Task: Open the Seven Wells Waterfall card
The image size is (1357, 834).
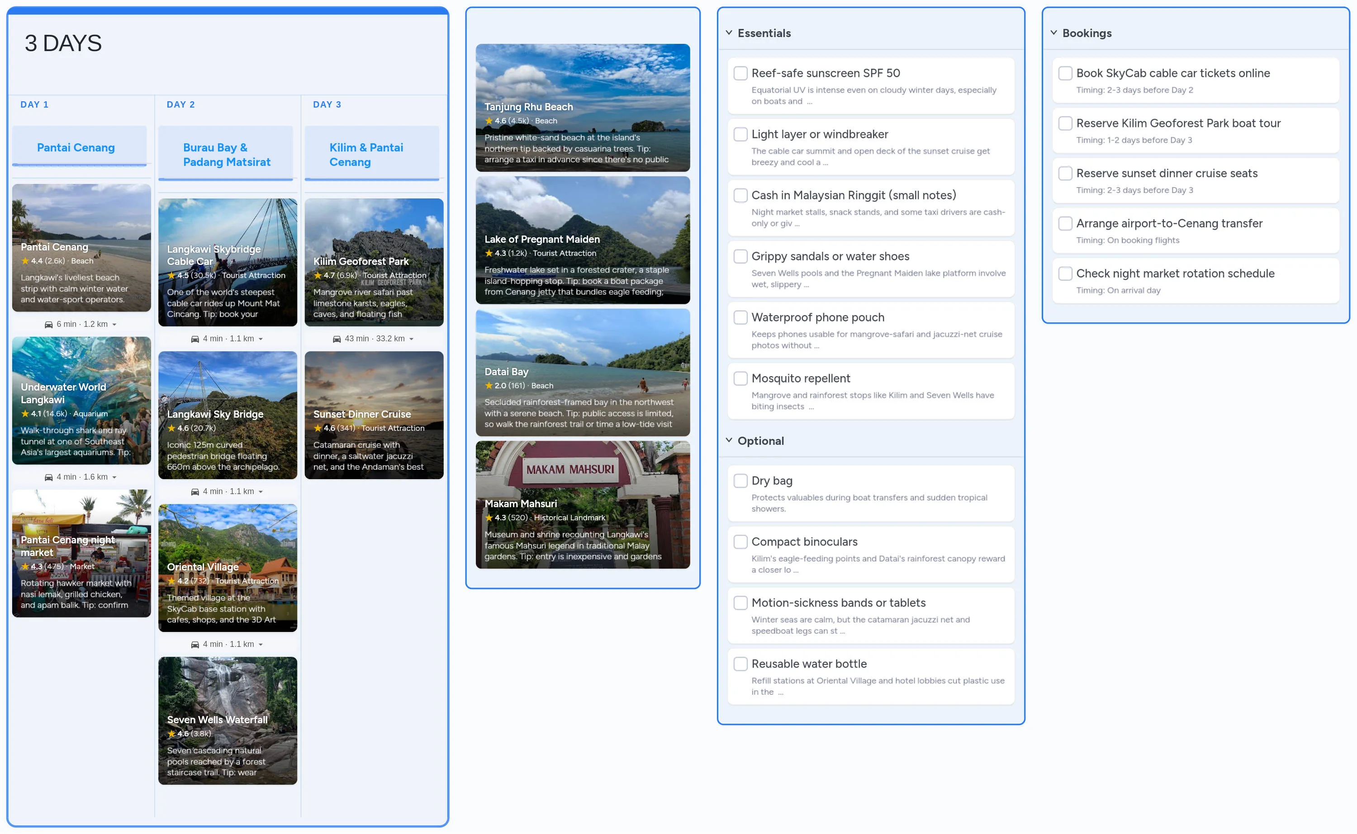Action: click(228, 721)
